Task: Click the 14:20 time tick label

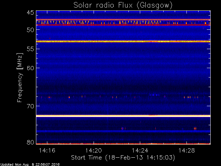Action: coord(94,150)
